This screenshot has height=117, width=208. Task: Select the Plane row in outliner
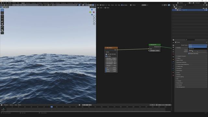(190, 10)
